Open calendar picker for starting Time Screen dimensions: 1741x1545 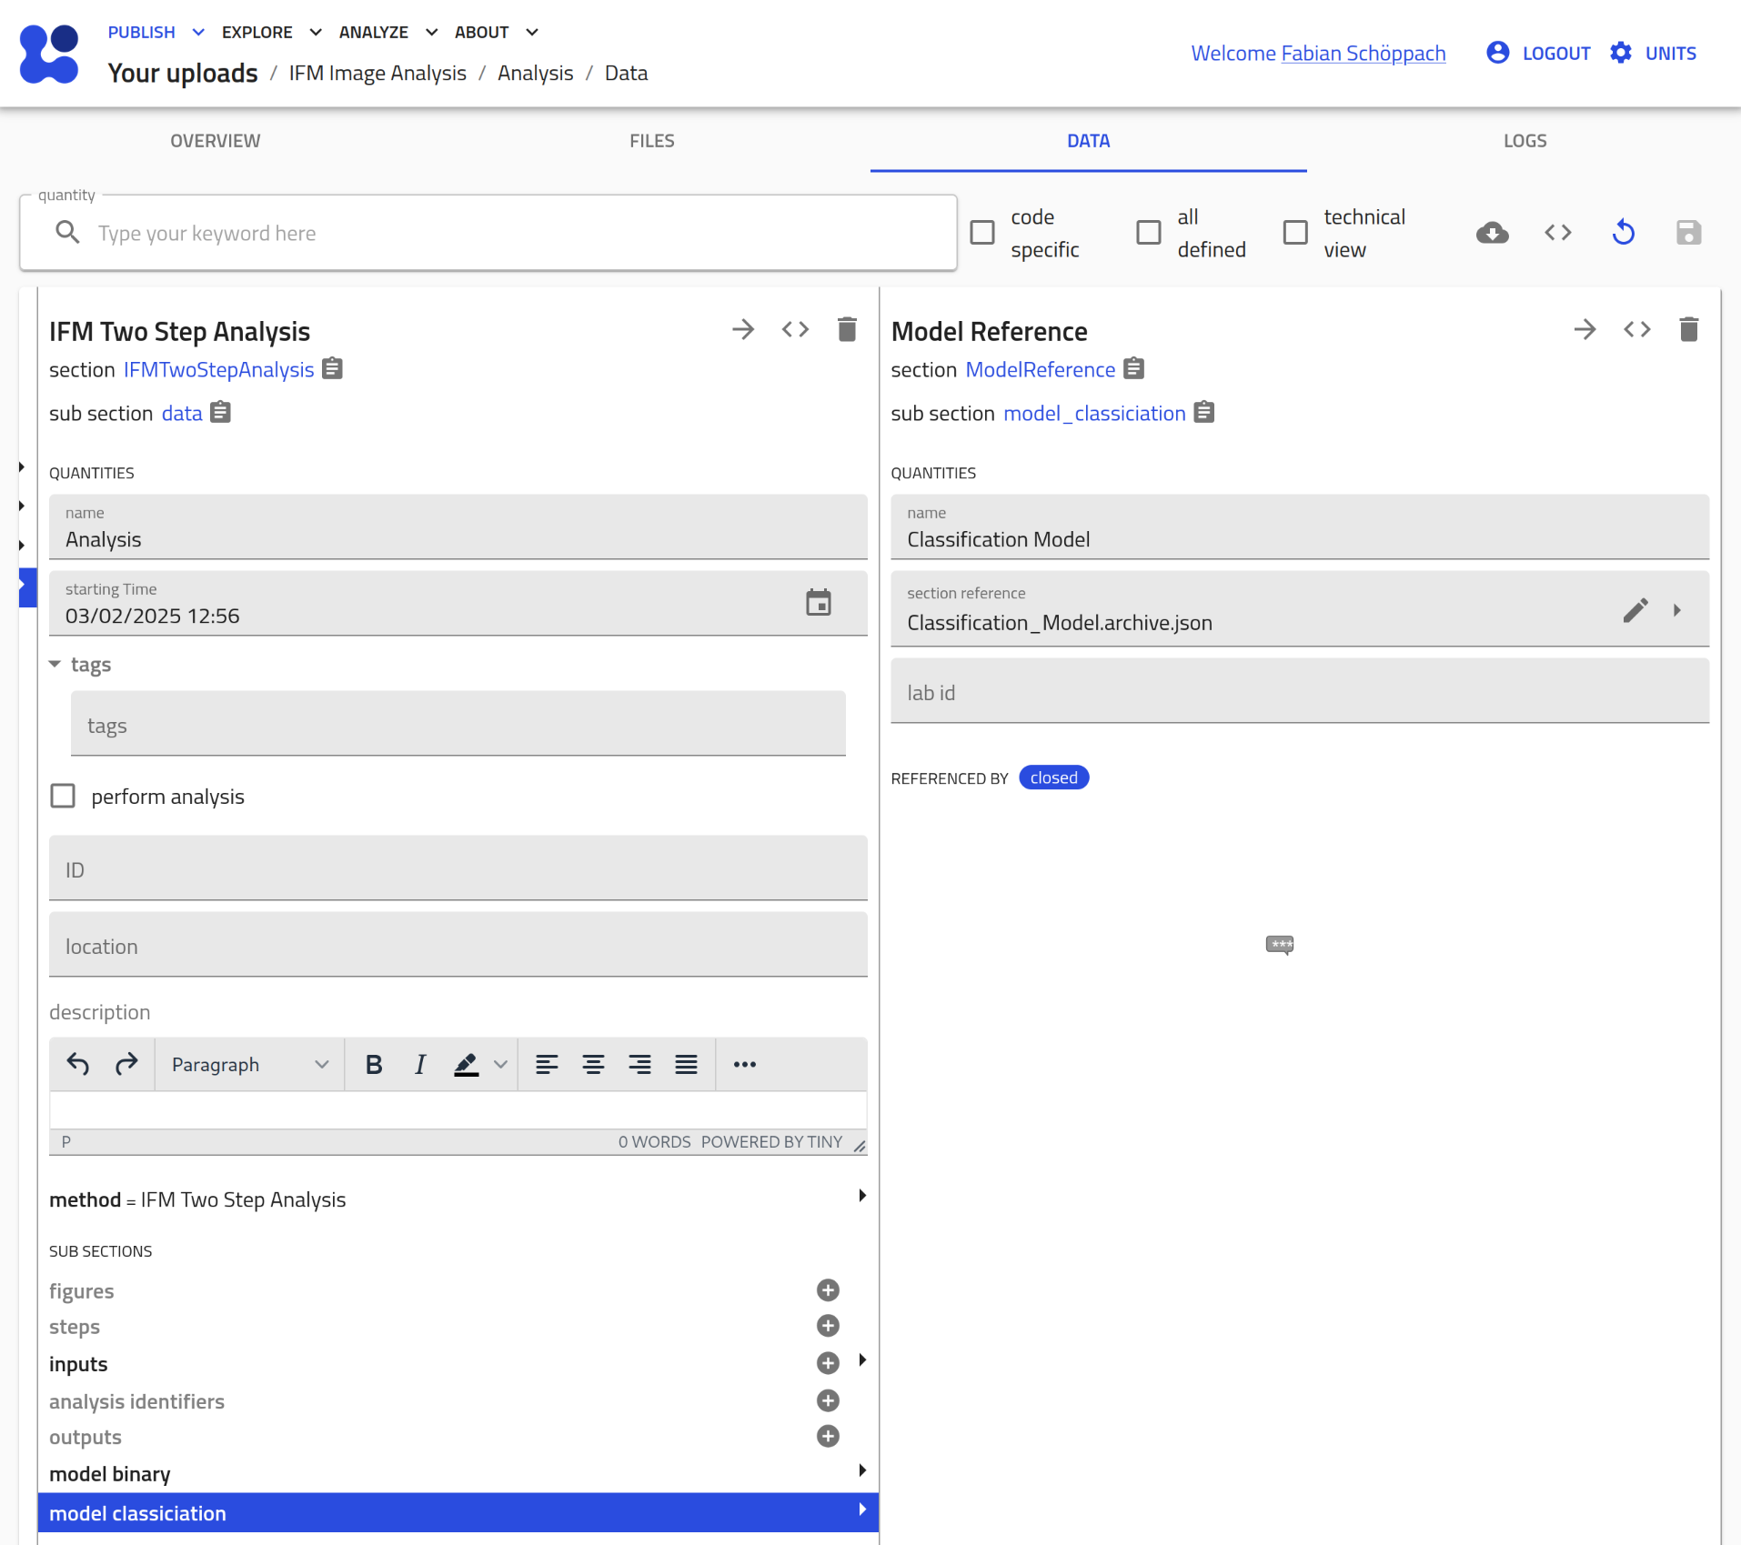[x=818, y=603]
